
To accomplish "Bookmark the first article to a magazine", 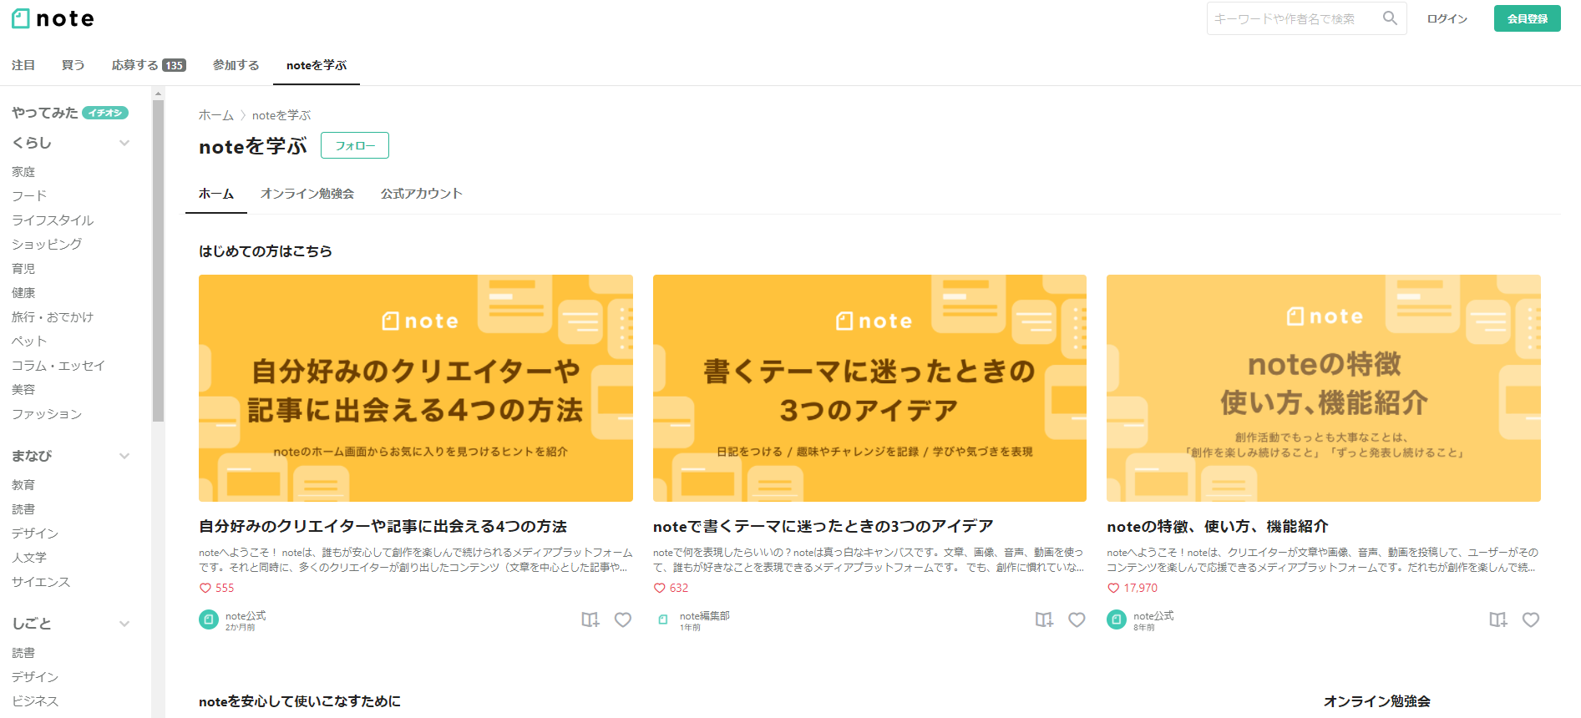I will coord(590,619).
